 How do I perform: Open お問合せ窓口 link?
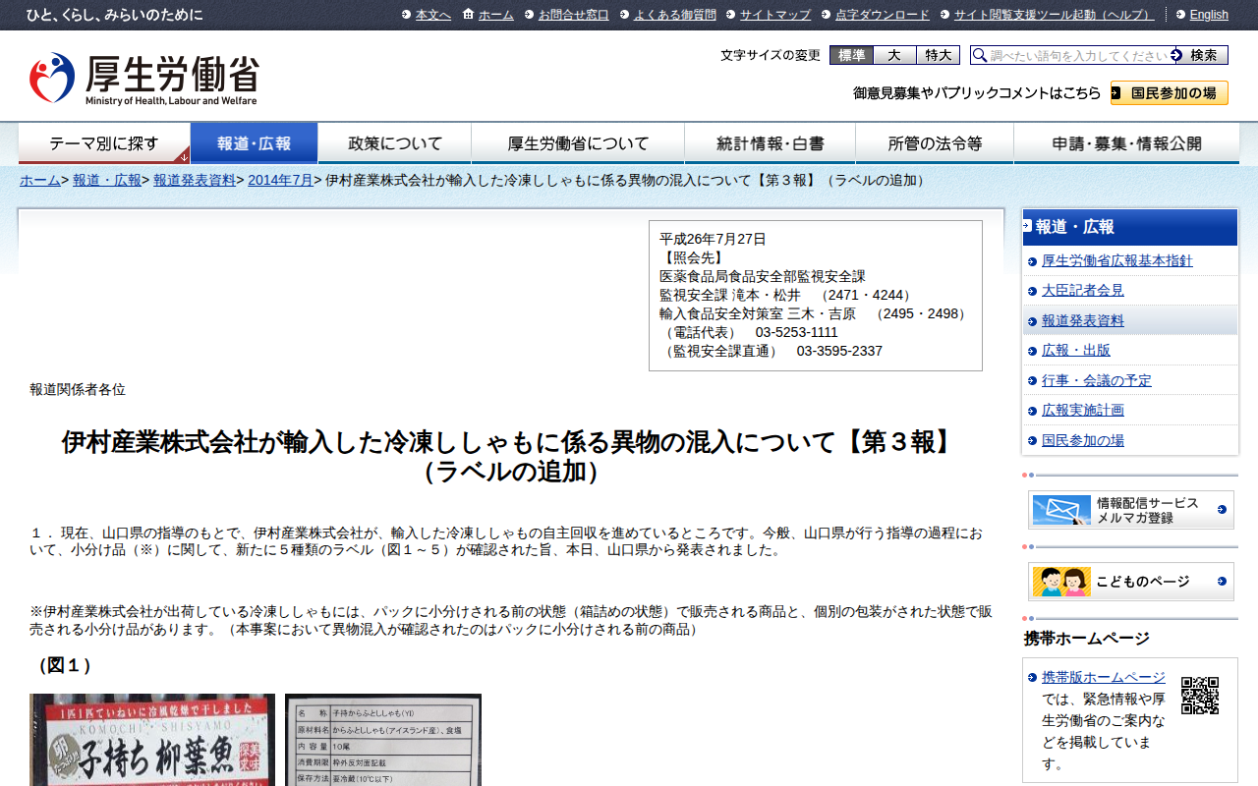574,15
